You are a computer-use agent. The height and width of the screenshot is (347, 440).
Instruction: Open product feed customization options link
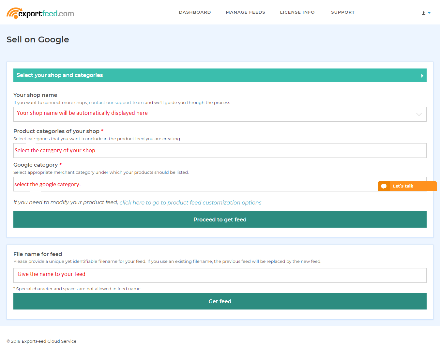(x=190, y=203)
